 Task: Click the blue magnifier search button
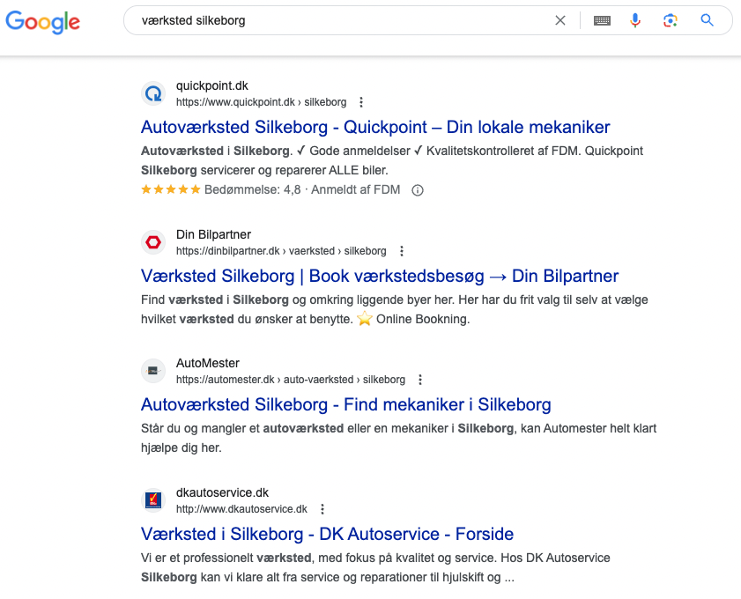(707, 20)
